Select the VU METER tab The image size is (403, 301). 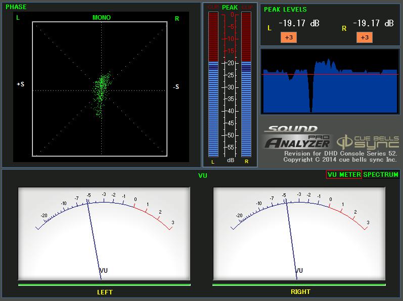click(x=344, y=175)
